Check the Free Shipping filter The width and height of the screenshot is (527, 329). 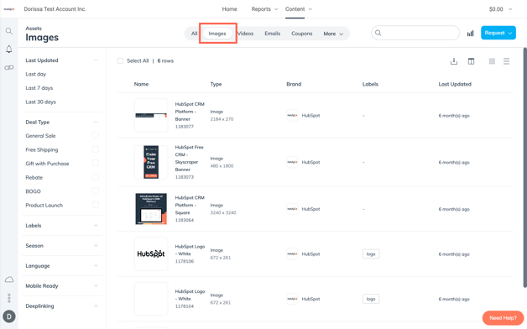[96, 149]
